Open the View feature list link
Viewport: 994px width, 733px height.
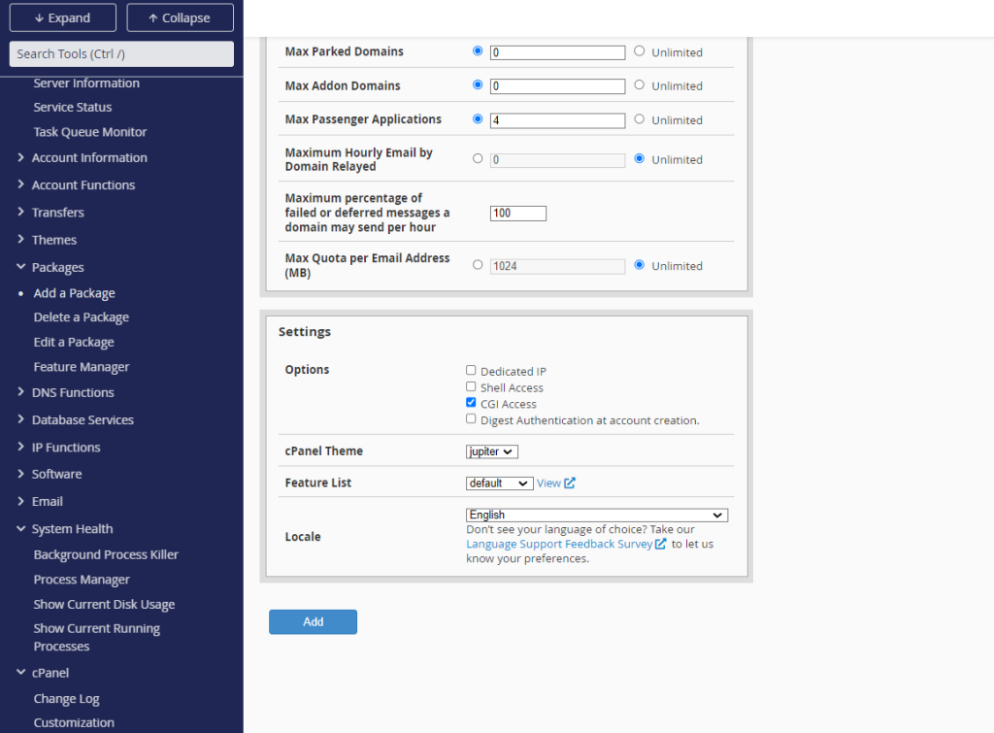tap(549, 483)
